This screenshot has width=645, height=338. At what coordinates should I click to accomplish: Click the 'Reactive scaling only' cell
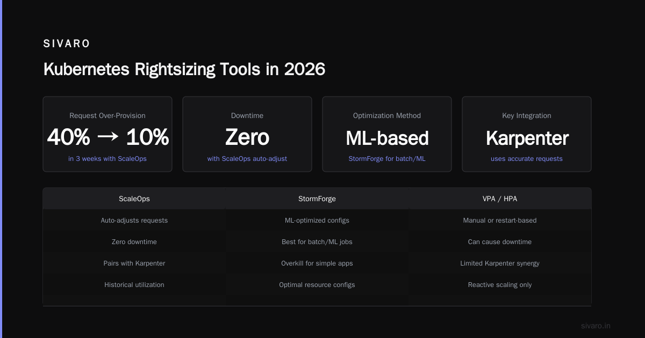(x=500, y=284)
